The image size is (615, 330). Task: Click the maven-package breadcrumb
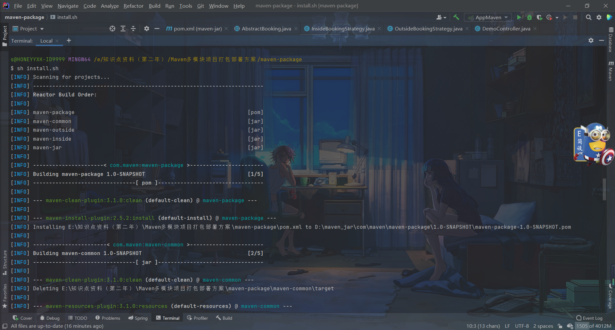coord(24,17)
